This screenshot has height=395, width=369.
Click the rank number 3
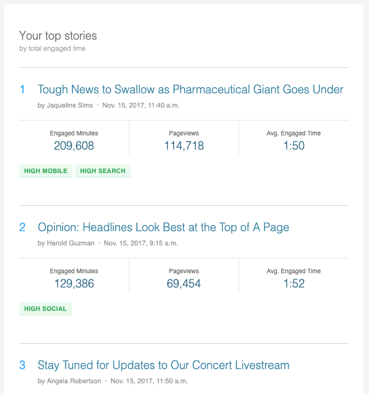pyautogui.click(x=22, y=365)
